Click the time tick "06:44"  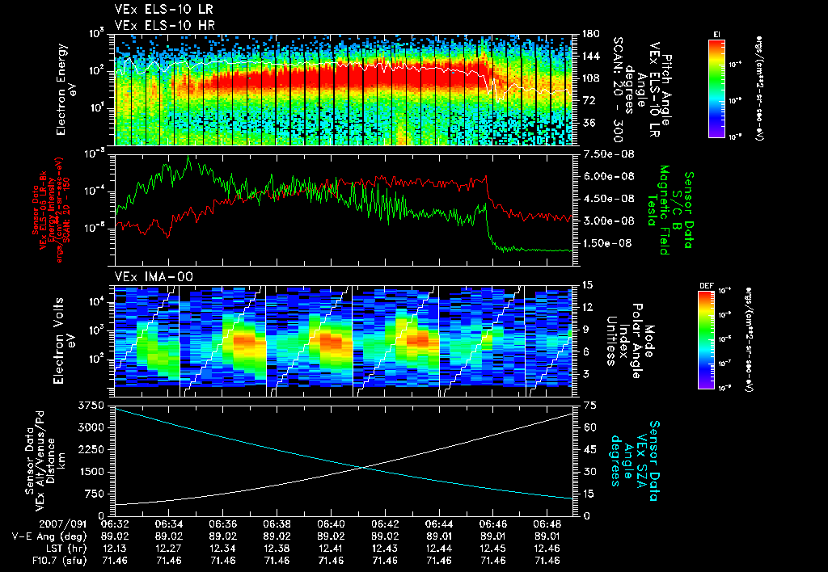439,524
